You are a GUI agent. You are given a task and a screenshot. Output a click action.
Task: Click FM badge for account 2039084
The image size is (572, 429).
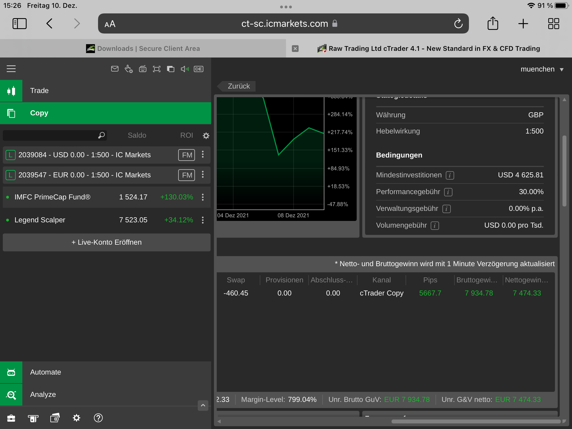[187, 155]
